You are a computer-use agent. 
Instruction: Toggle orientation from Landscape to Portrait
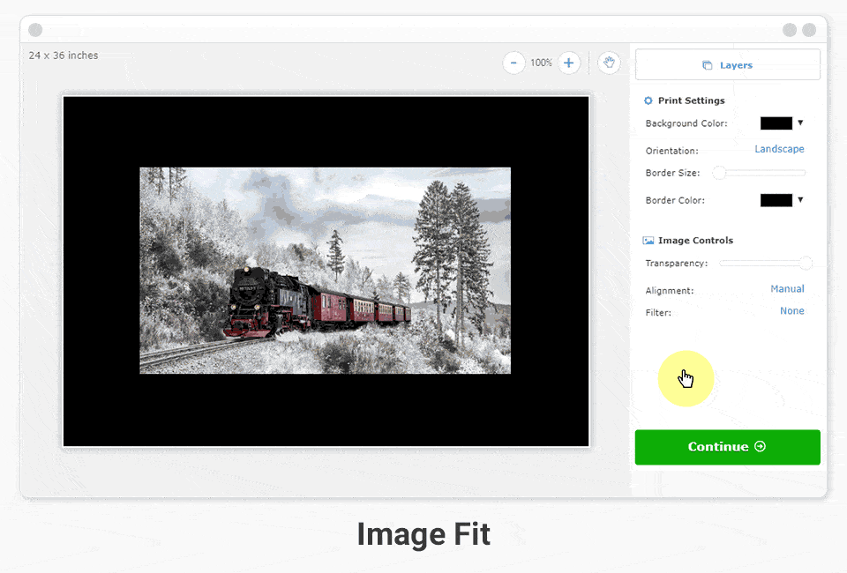[780, 149]
